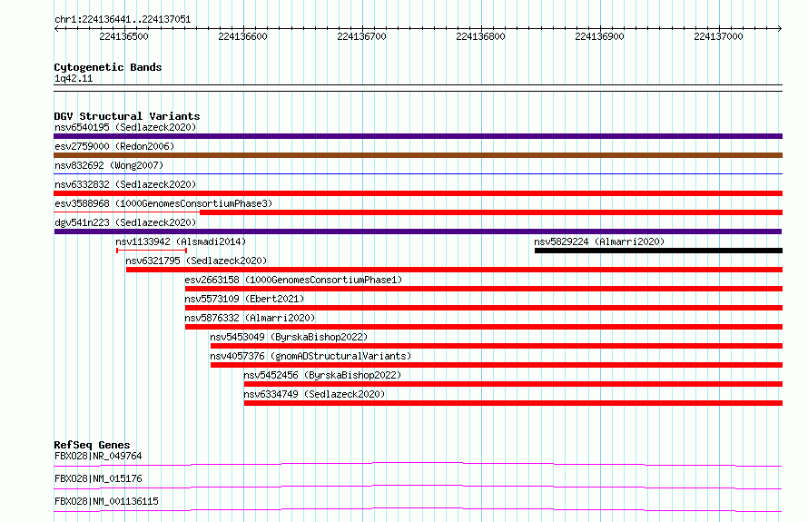The image size is (808, 522).
Task: Click the red bar of nsv5573109
Action: click(483, 308)
